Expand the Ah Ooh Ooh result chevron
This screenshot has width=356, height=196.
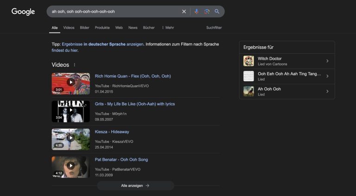click(x=327, y=91)
